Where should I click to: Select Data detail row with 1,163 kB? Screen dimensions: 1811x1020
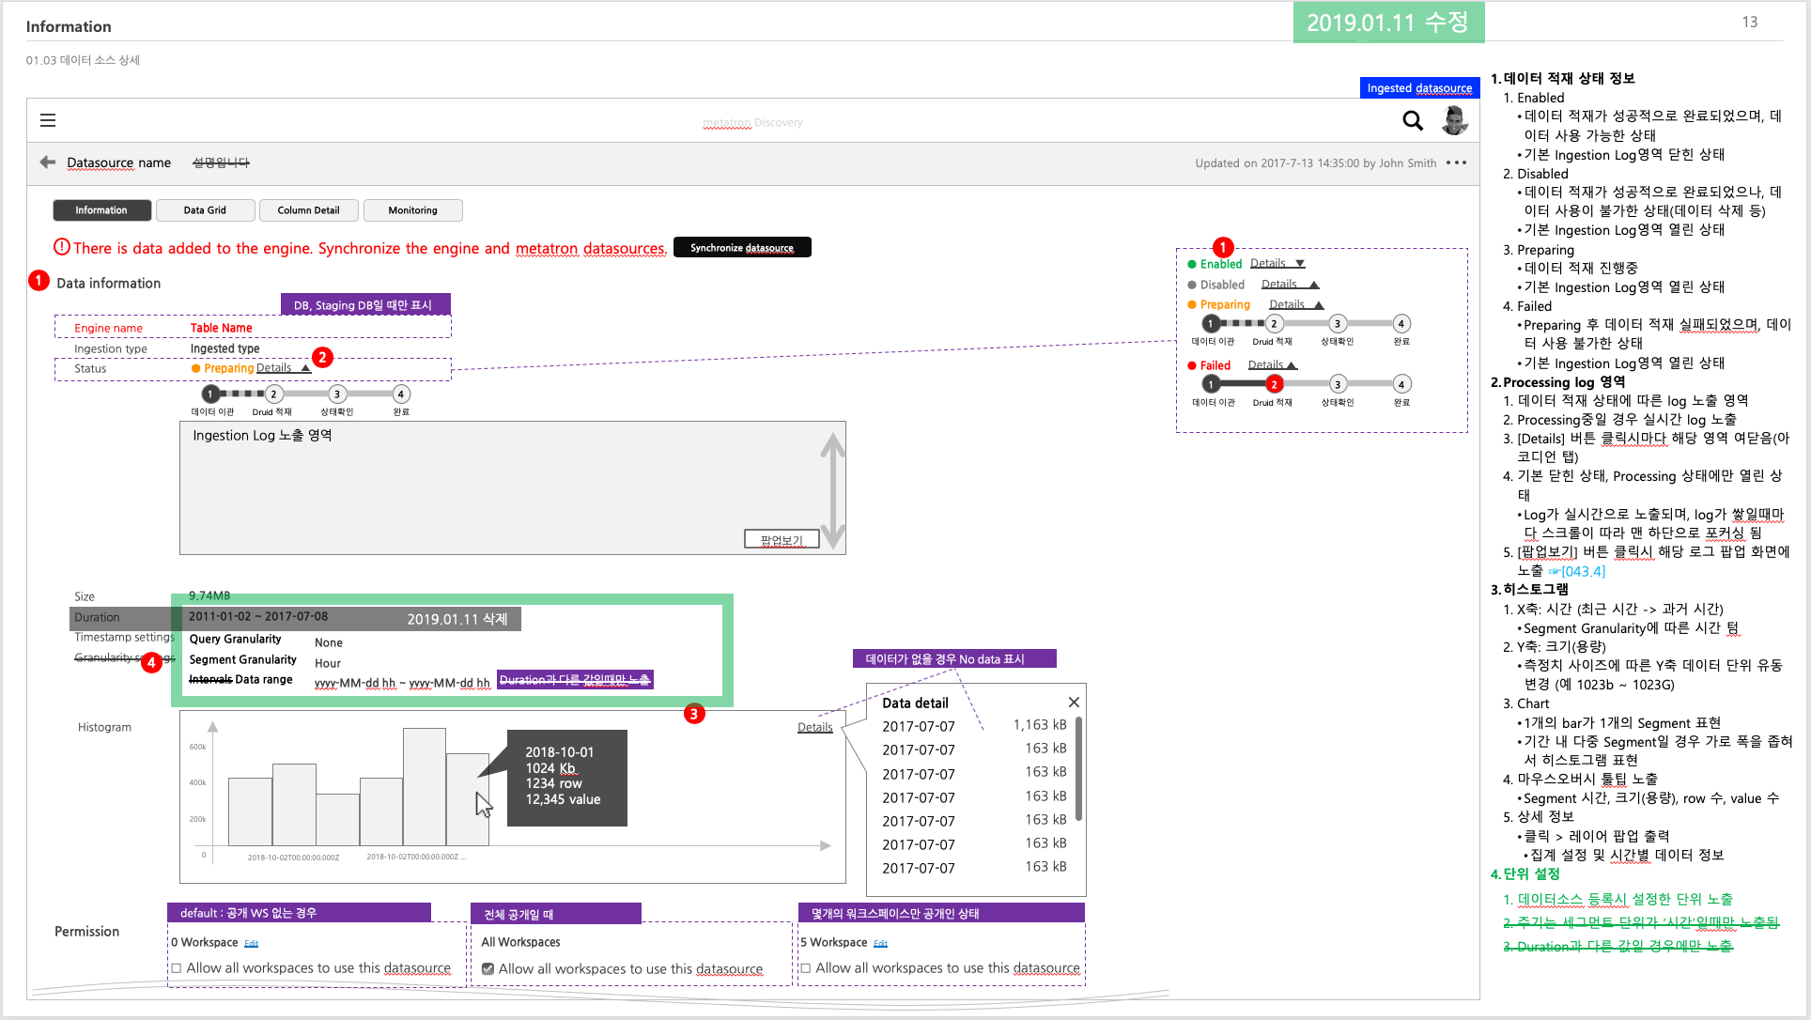(974, 725)
